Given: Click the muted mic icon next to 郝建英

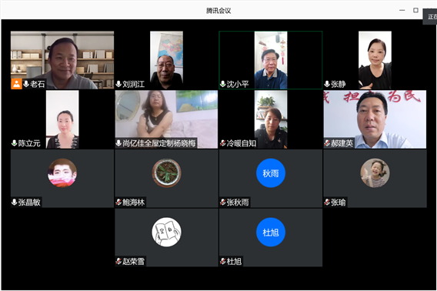Looking at the screenshot, I should click(x=327, y=143).
